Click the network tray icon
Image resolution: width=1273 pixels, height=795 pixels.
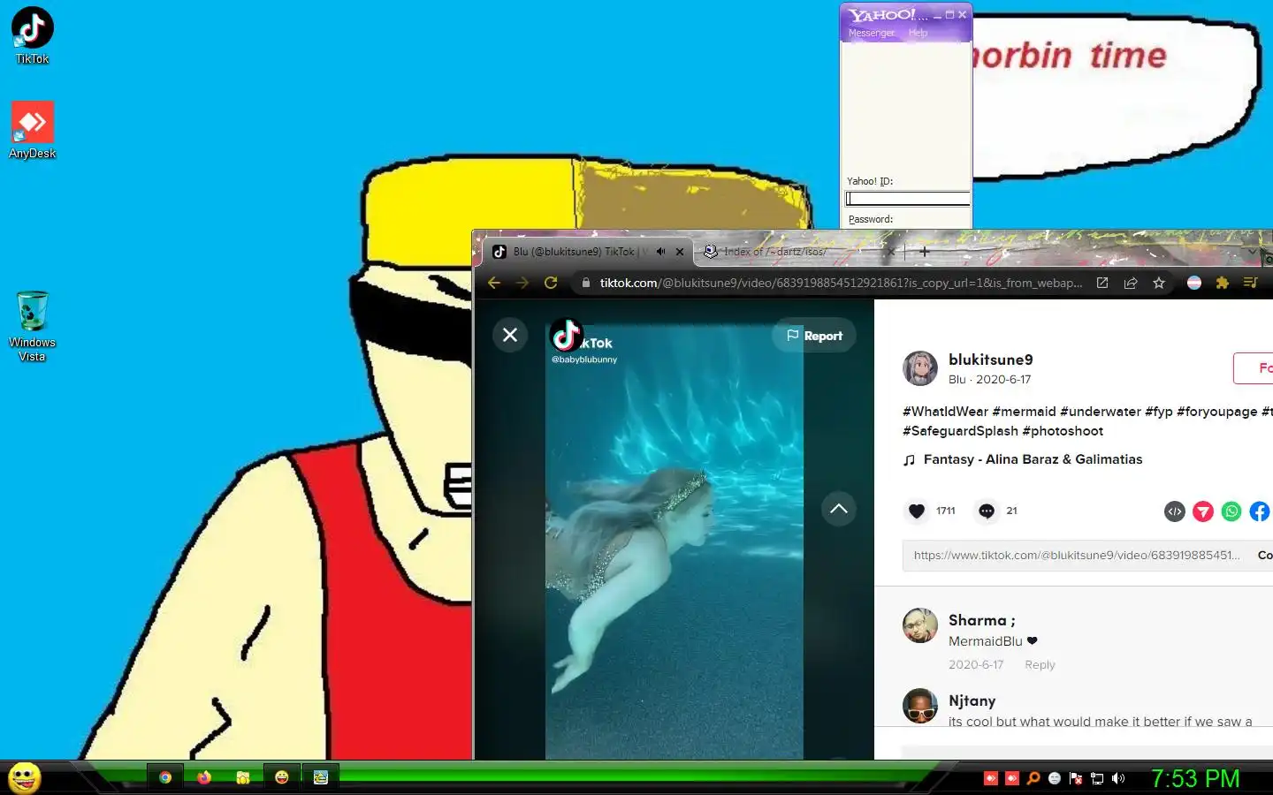point(1097,778)
